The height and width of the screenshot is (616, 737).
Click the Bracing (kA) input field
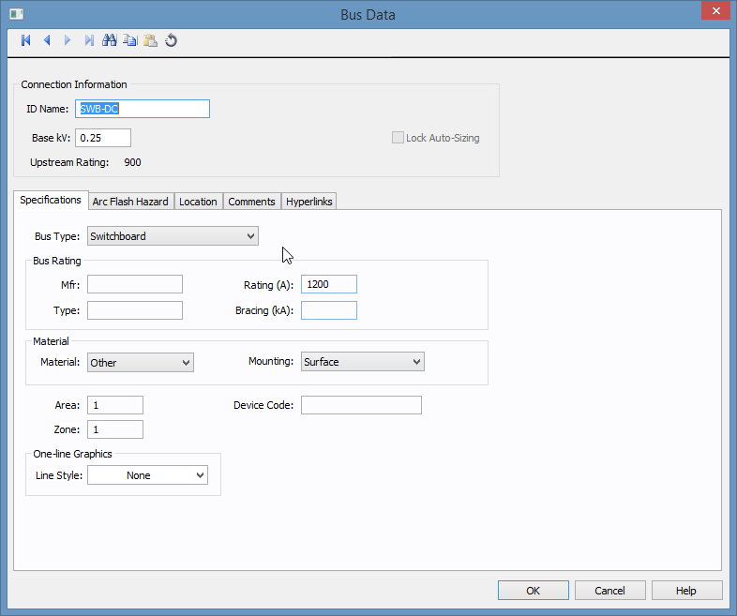pos(328,310)
